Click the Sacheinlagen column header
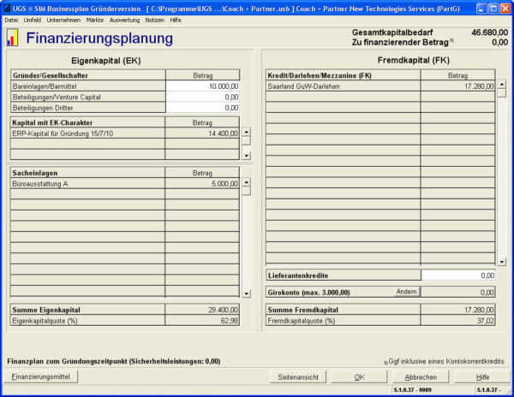The image size is (514, 397). (x=88, y=173)
